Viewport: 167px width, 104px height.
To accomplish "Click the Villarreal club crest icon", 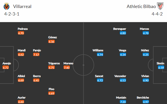I will click(7, 6).
